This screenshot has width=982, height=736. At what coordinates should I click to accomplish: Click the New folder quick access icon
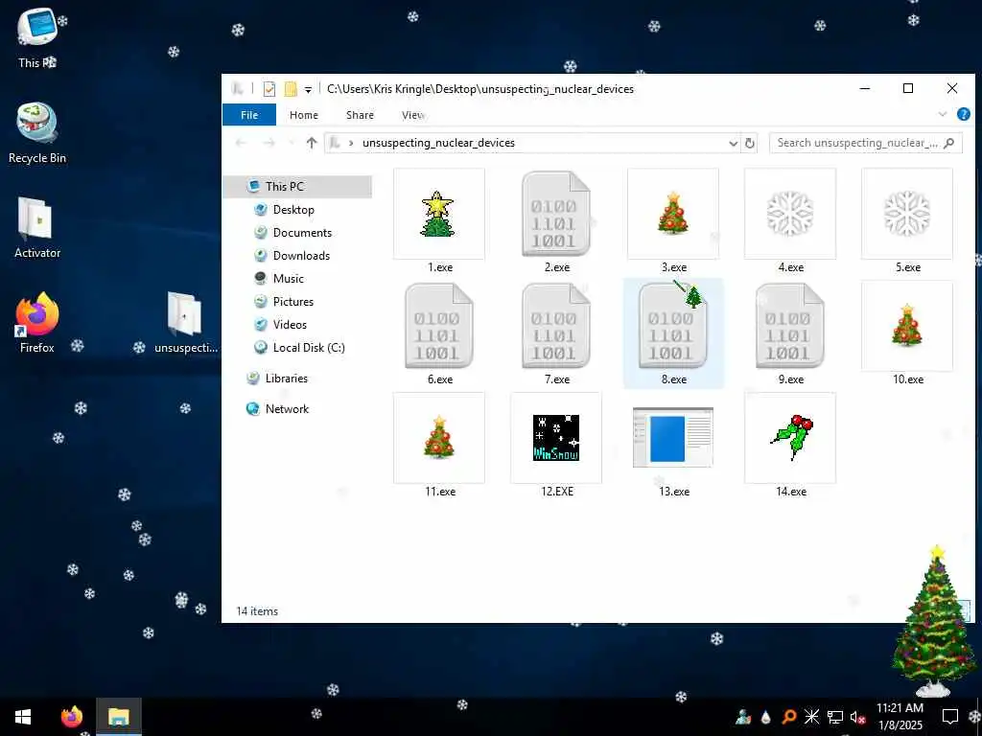coord(291,89)
